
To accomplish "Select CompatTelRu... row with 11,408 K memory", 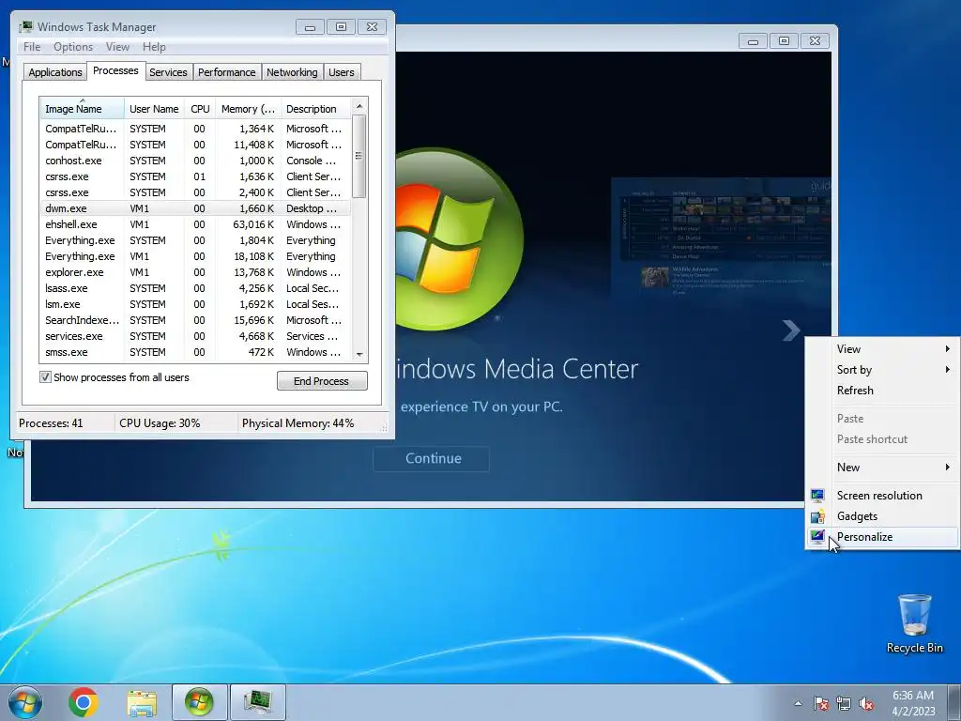I will pyautogui.click(x=195, y=145).
